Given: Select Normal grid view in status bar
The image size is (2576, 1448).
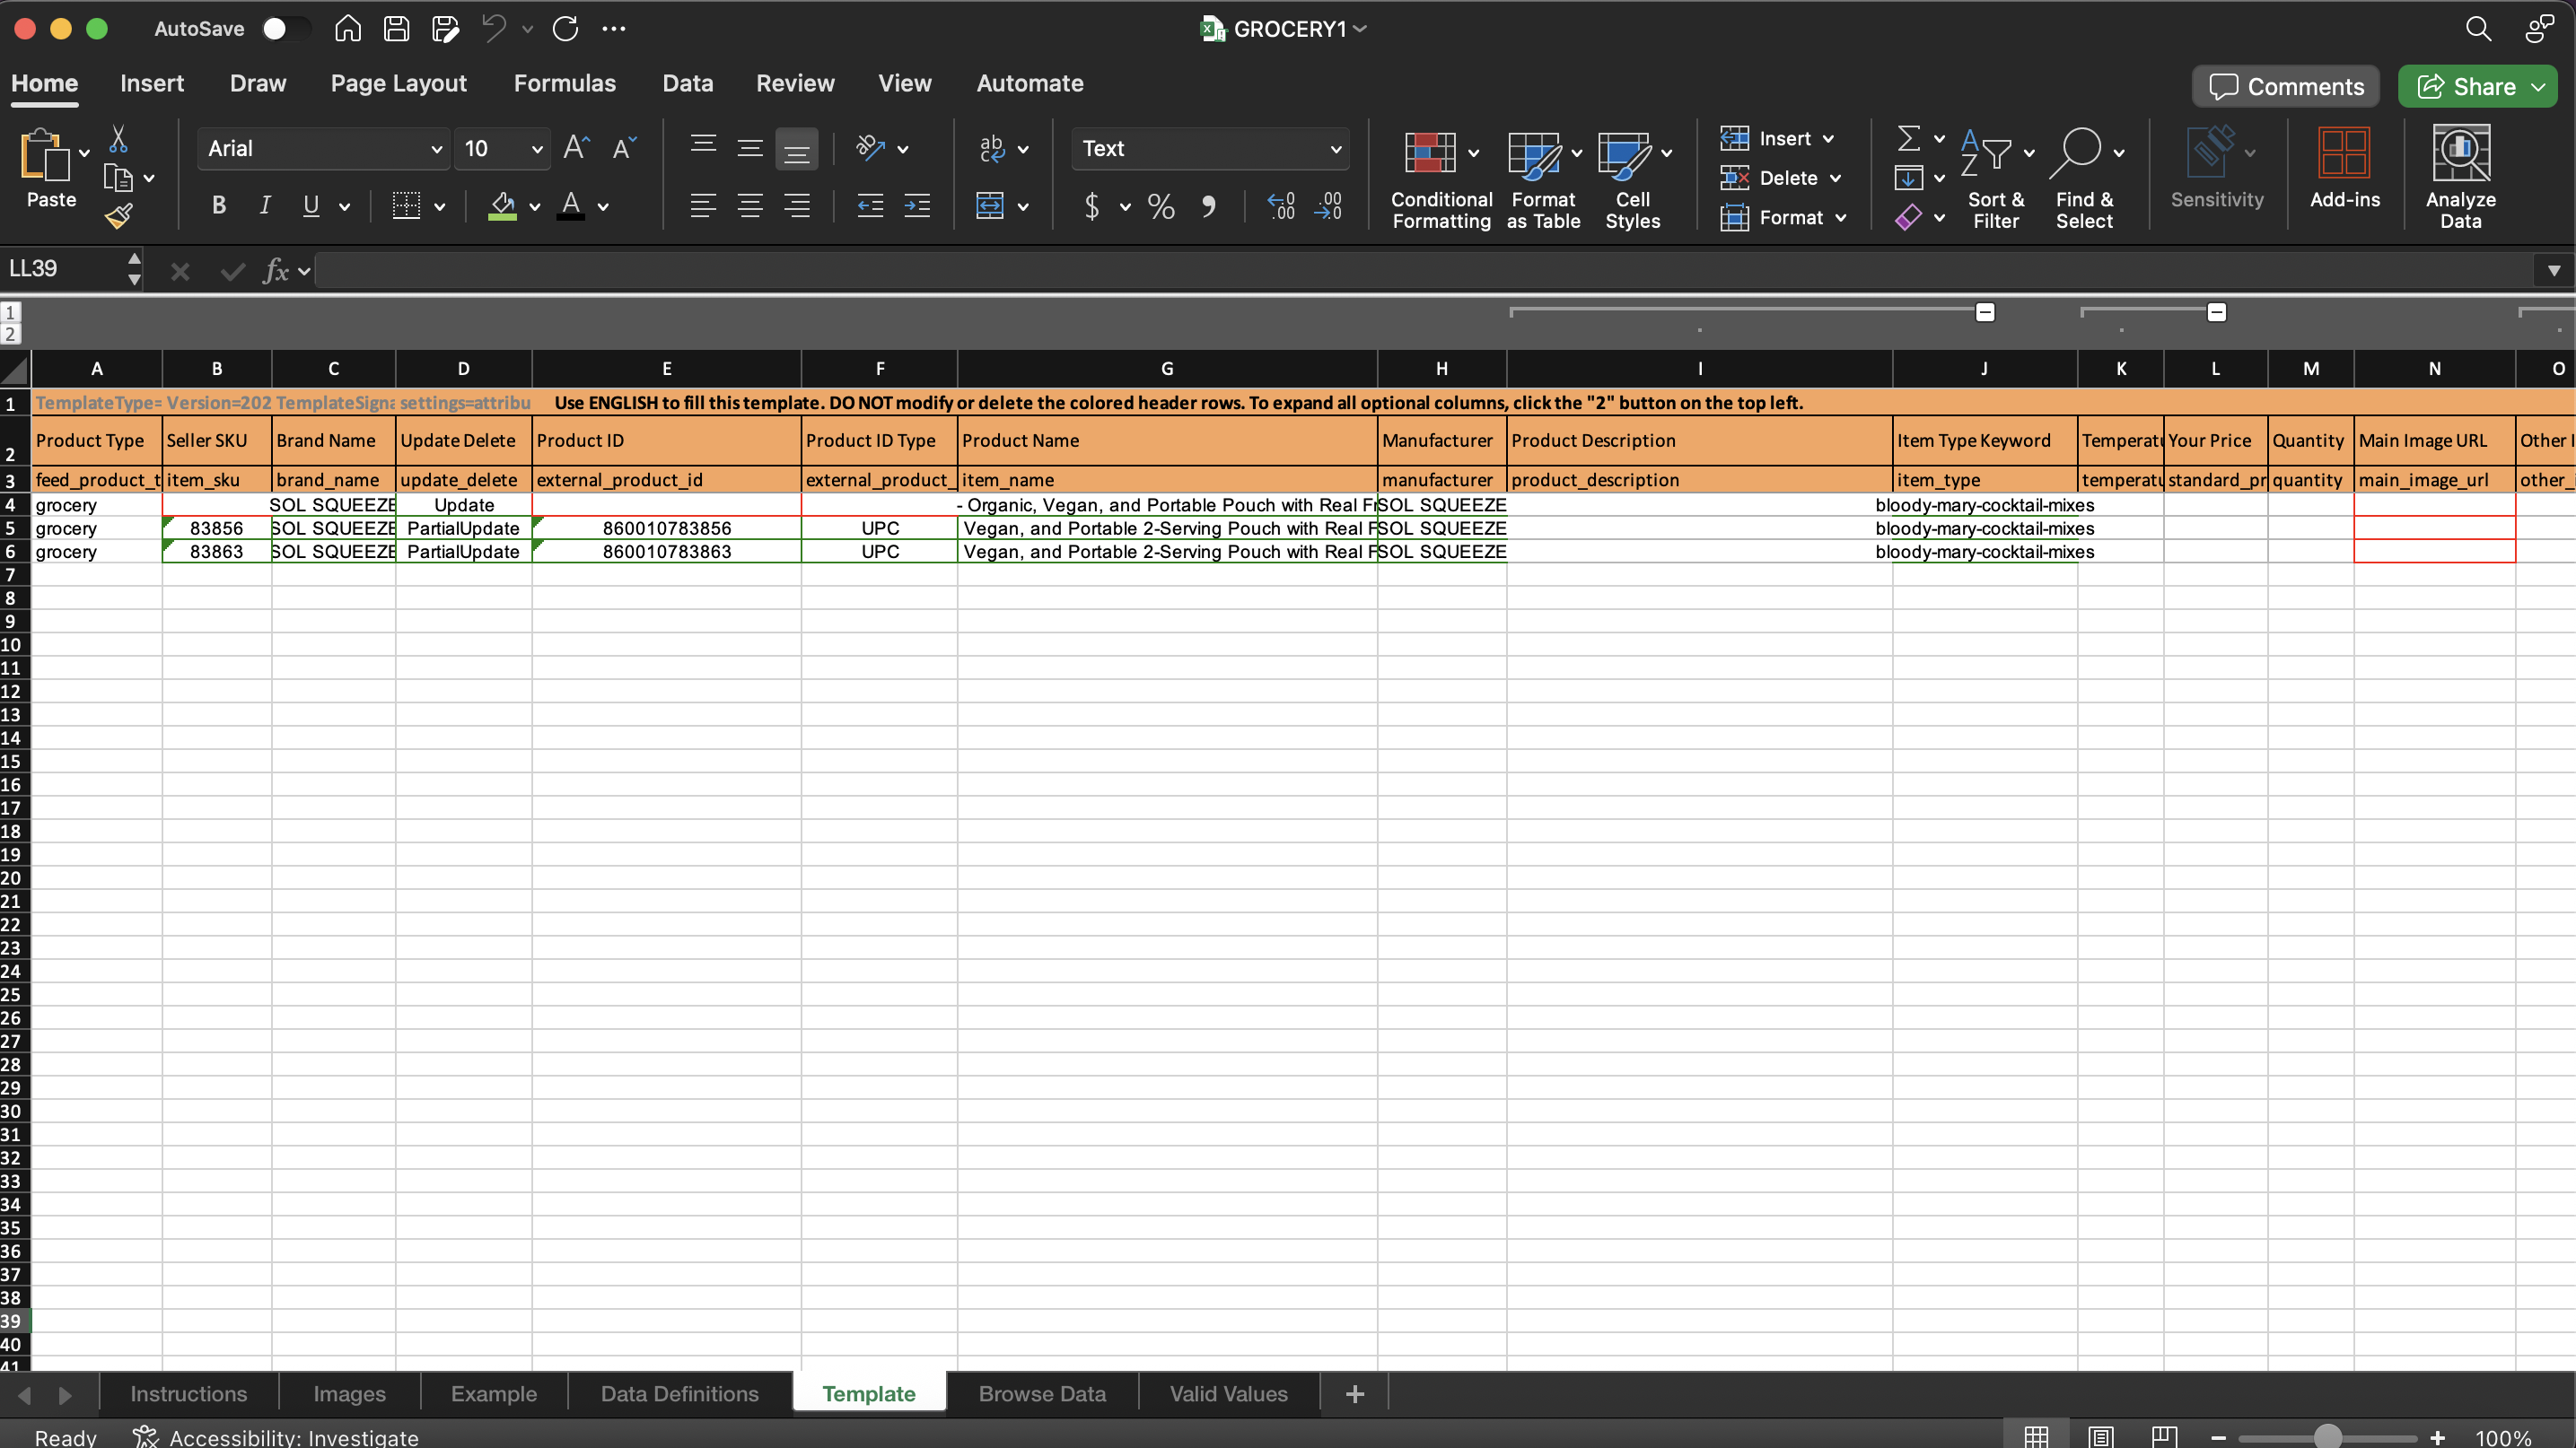Looking at the screenshot, I should coord(2037,1436).
